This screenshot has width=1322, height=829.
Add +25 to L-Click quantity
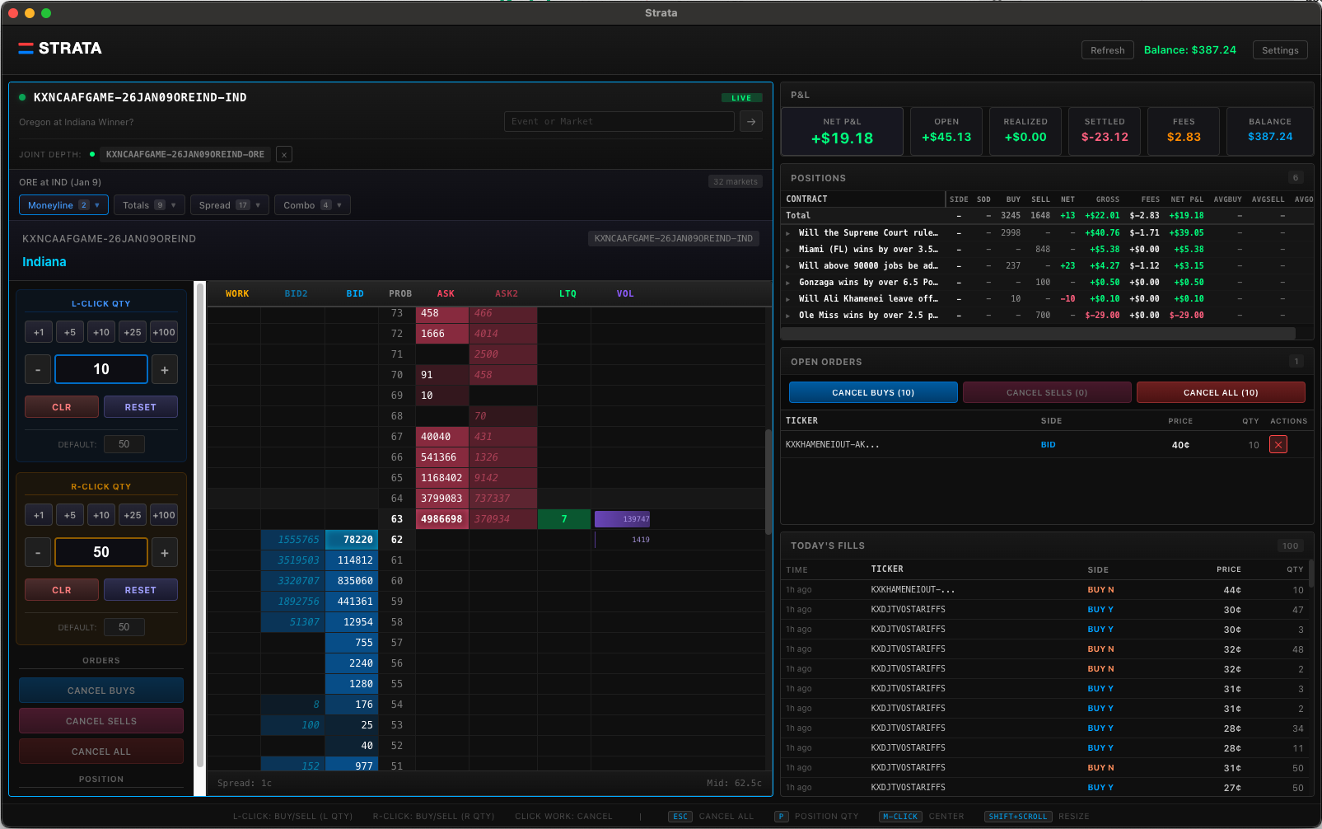coord(132,332)
